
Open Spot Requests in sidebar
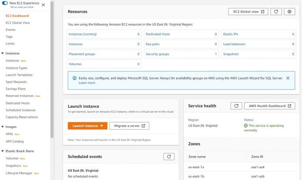tap(16, 82)
